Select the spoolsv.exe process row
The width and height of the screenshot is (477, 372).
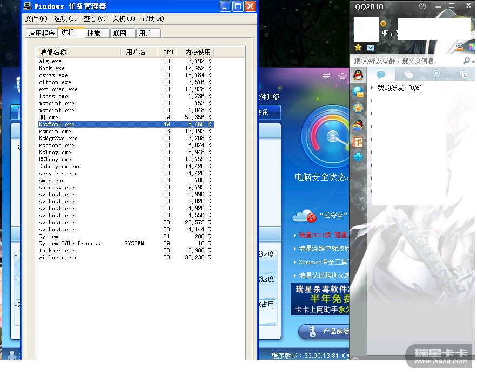(126, 188)
